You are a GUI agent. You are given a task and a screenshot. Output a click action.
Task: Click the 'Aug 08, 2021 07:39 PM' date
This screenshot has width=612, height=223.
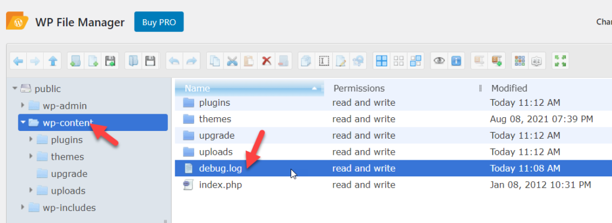[x=541, y=119]
